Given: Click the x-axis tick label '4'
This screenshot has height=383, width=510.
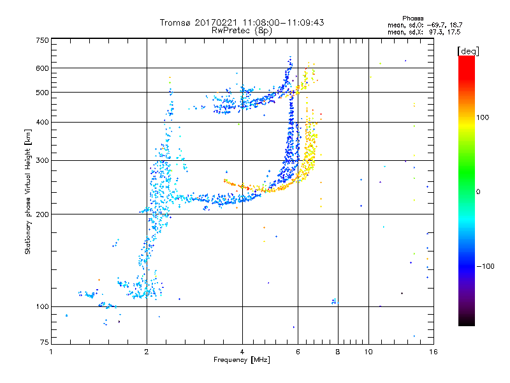Looking at the screenshot, I should coord(242,352).
